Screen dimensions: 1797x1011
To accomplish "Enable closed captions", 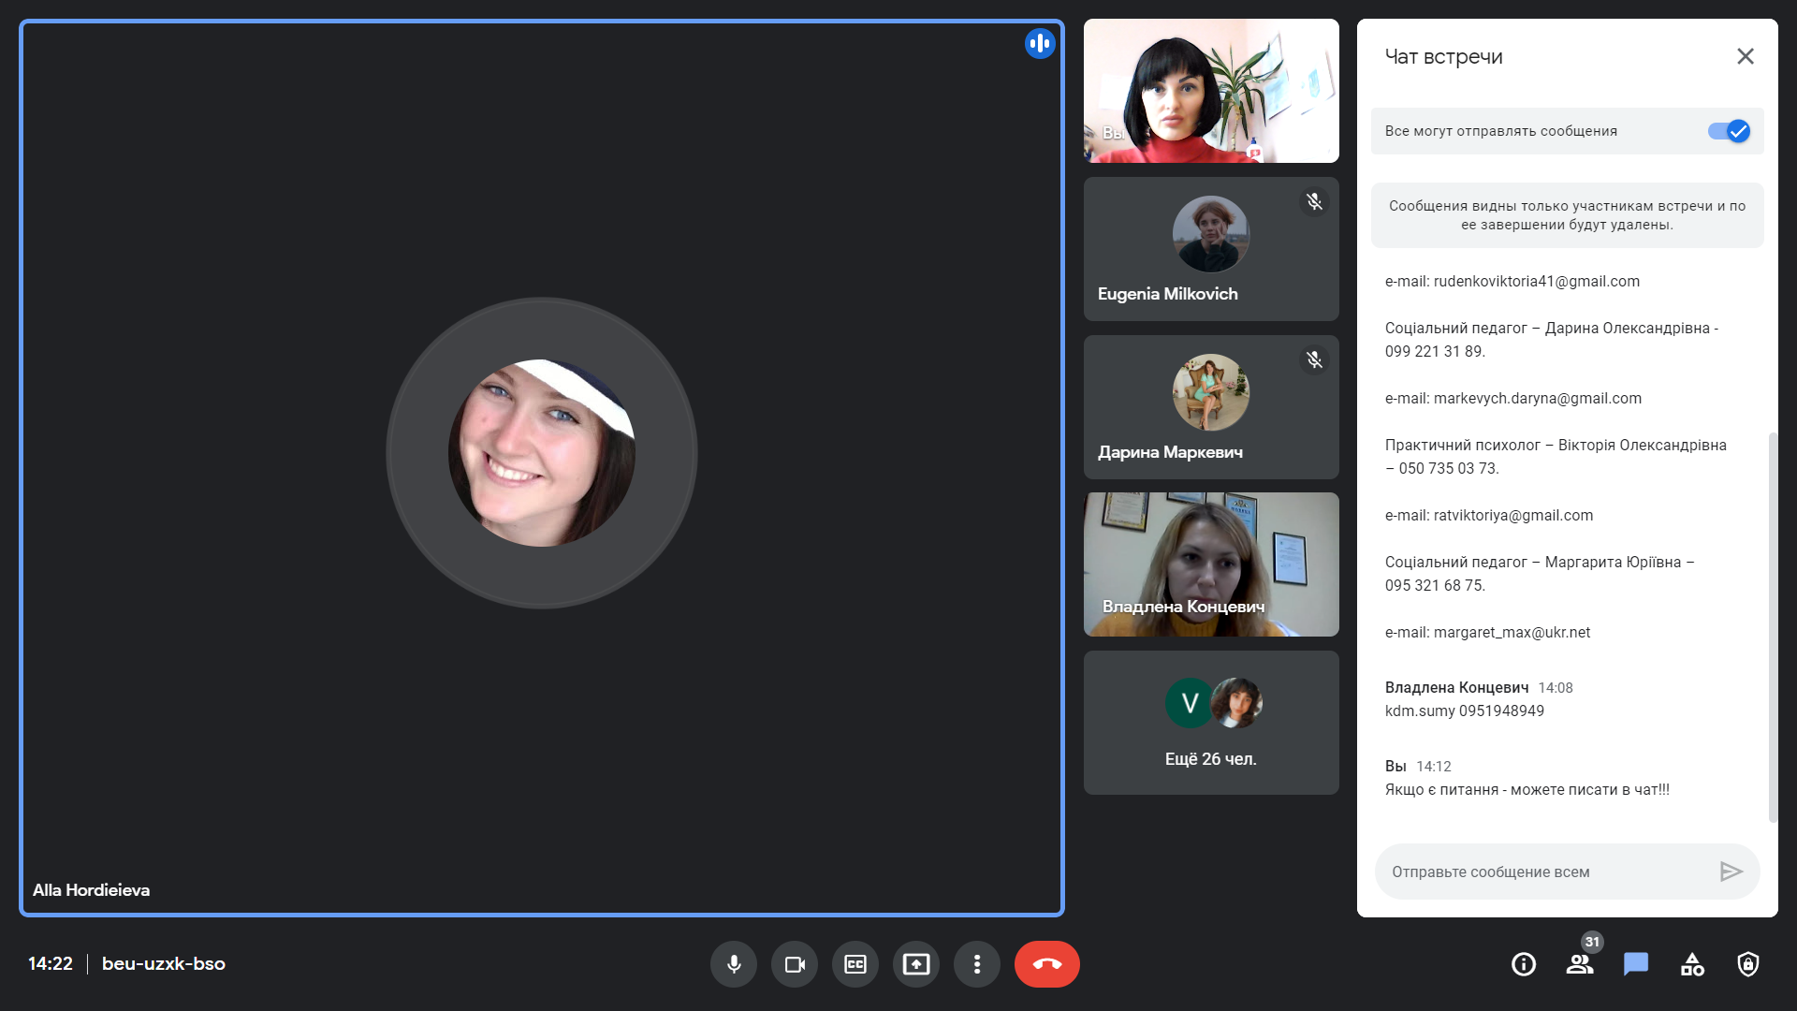I will point(855,964).
